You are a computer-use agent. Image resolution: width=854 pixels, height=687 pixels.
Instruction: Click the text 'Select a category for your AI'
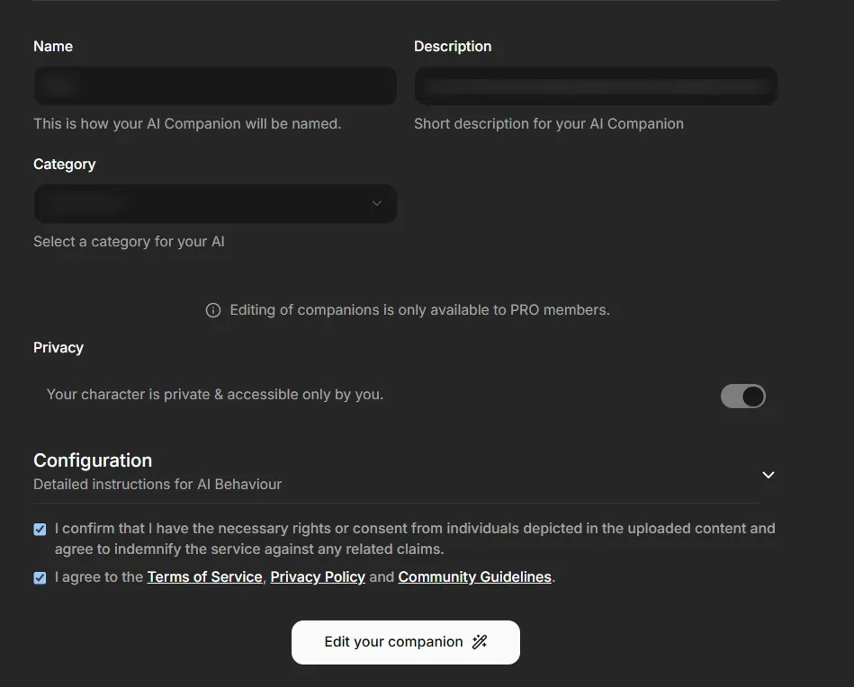[129, 242]
